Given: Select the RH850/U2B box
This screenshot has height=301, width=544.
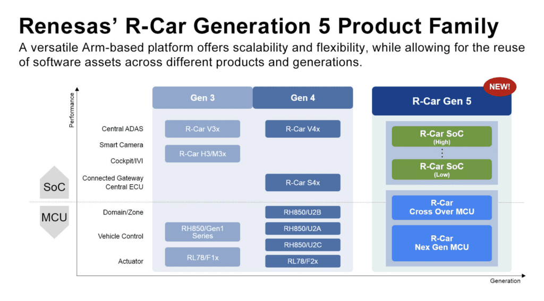Looking at the screenshot, I should 302,212.
